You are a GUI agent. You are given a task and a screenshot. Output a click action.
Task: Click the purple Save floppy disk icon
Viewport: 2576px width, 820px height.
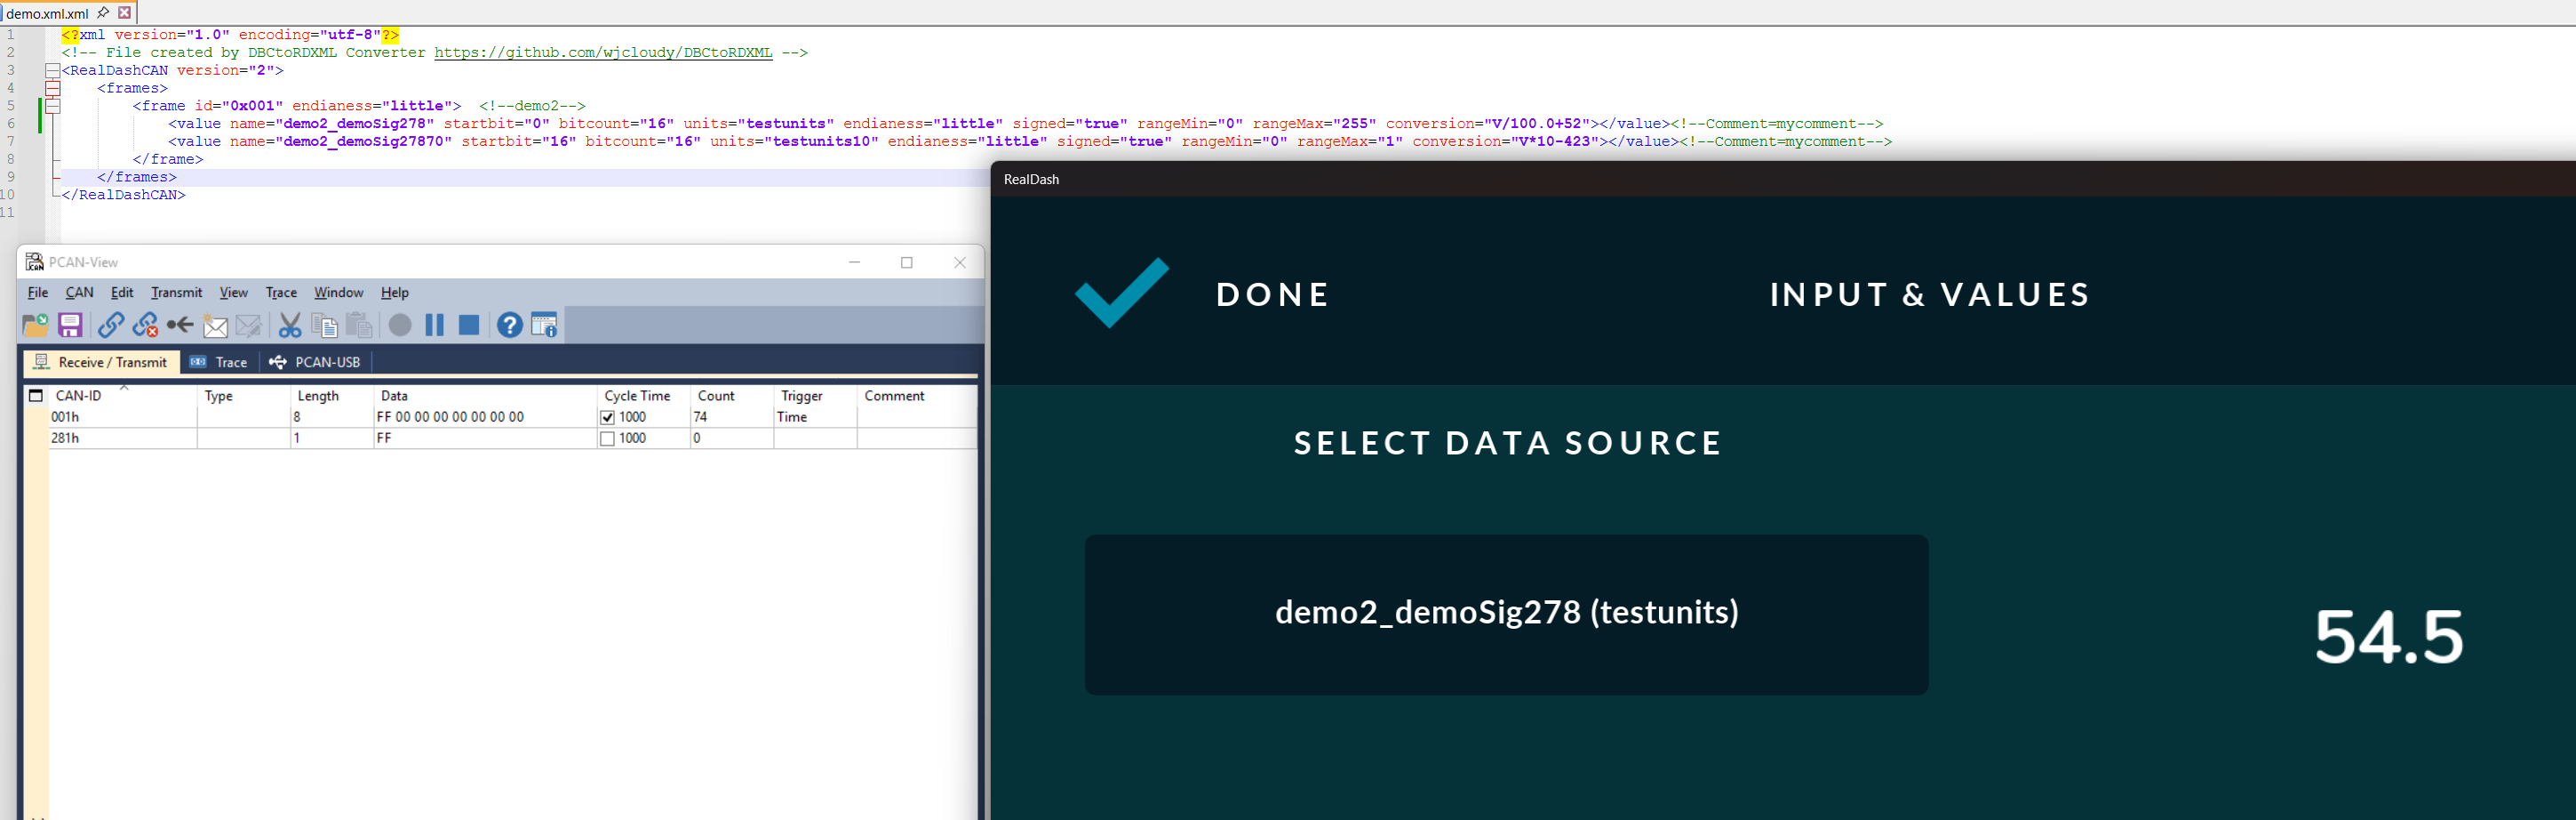[x=70, y=326]
